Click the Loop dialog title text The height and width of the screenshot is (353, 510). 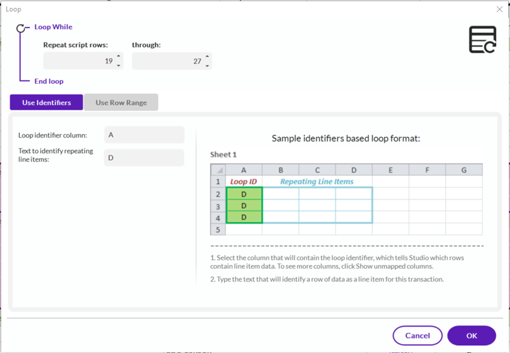tap(14, 9)
